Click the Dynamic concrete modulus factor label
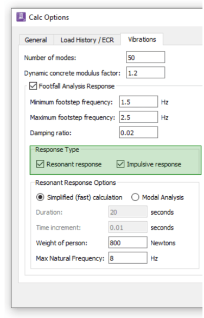The width and height of the screenshot is (204, 318). pos(72,73)
